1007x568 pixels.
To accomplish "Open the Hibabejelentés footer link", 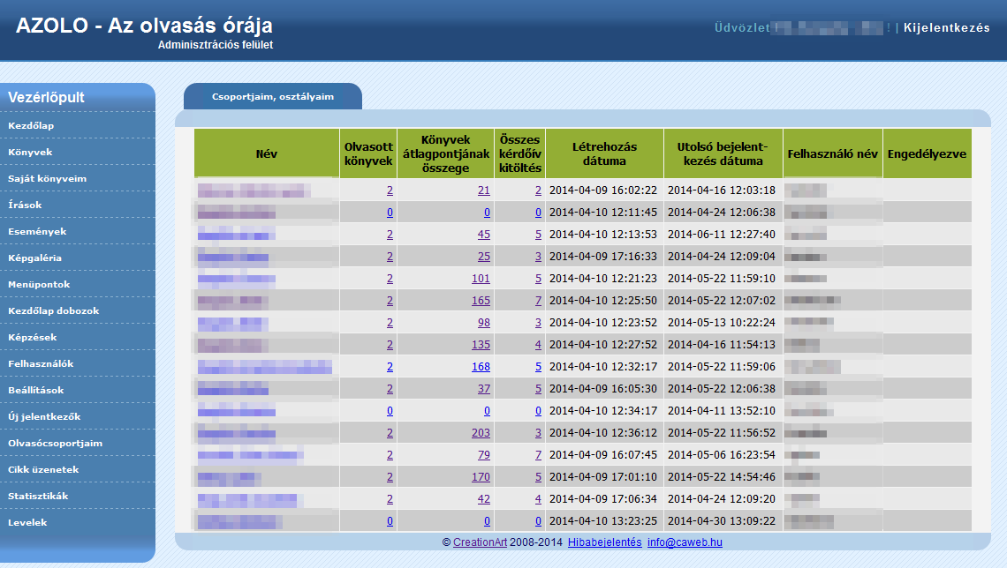I will pos(604,542).
